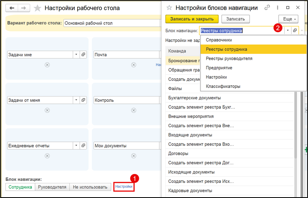Select the Создать элемент реестра Бухг… row

[x=230, y=107]
